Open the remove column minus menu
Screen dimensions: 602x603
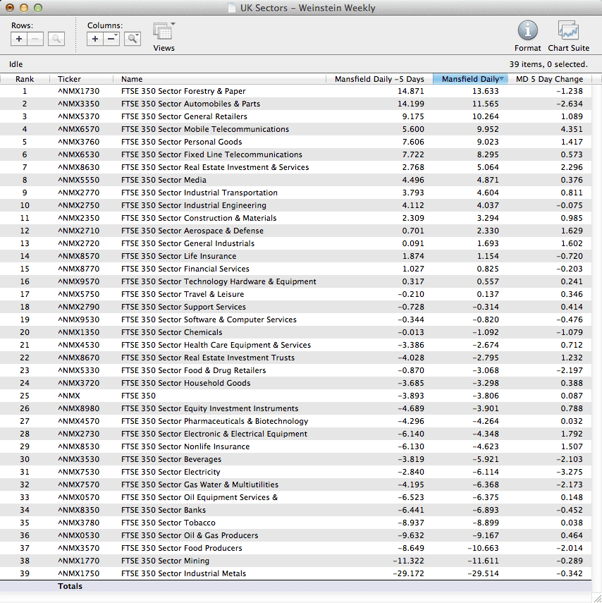111,39
